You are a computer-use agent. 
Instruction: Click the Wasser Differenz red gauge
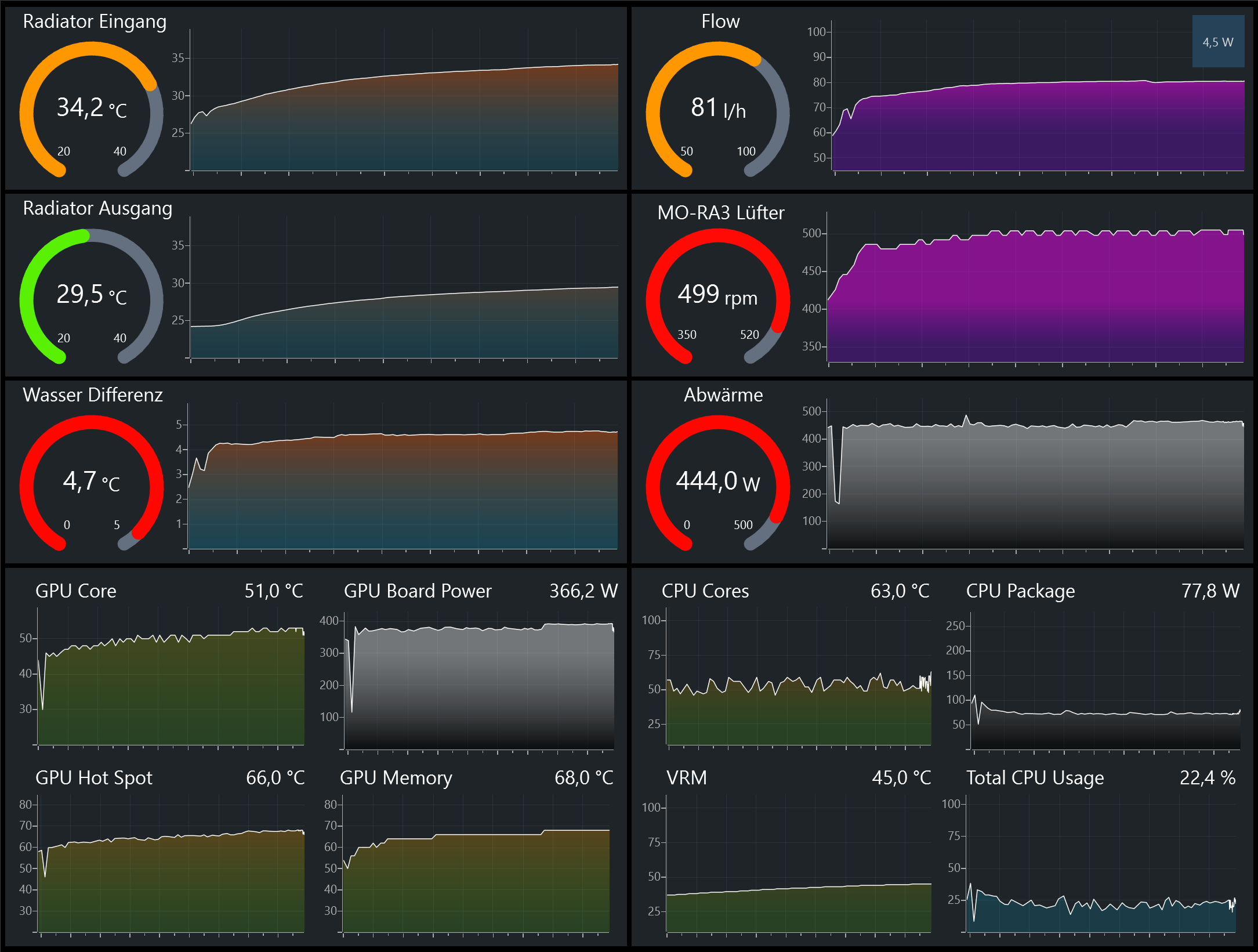(92, 483)
